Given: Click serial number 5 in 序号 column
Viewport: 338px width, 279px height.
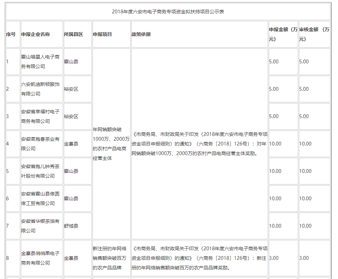Looking at the screenshot, I should pyautogui.click(x=7, y=171).
